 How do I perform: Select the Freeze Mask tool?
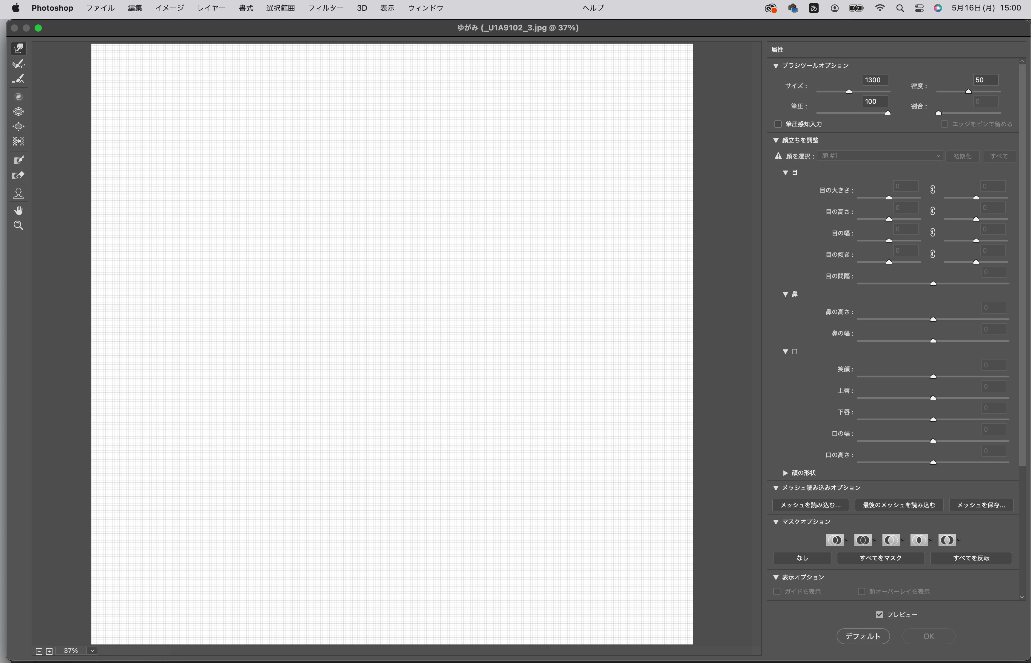18,160
